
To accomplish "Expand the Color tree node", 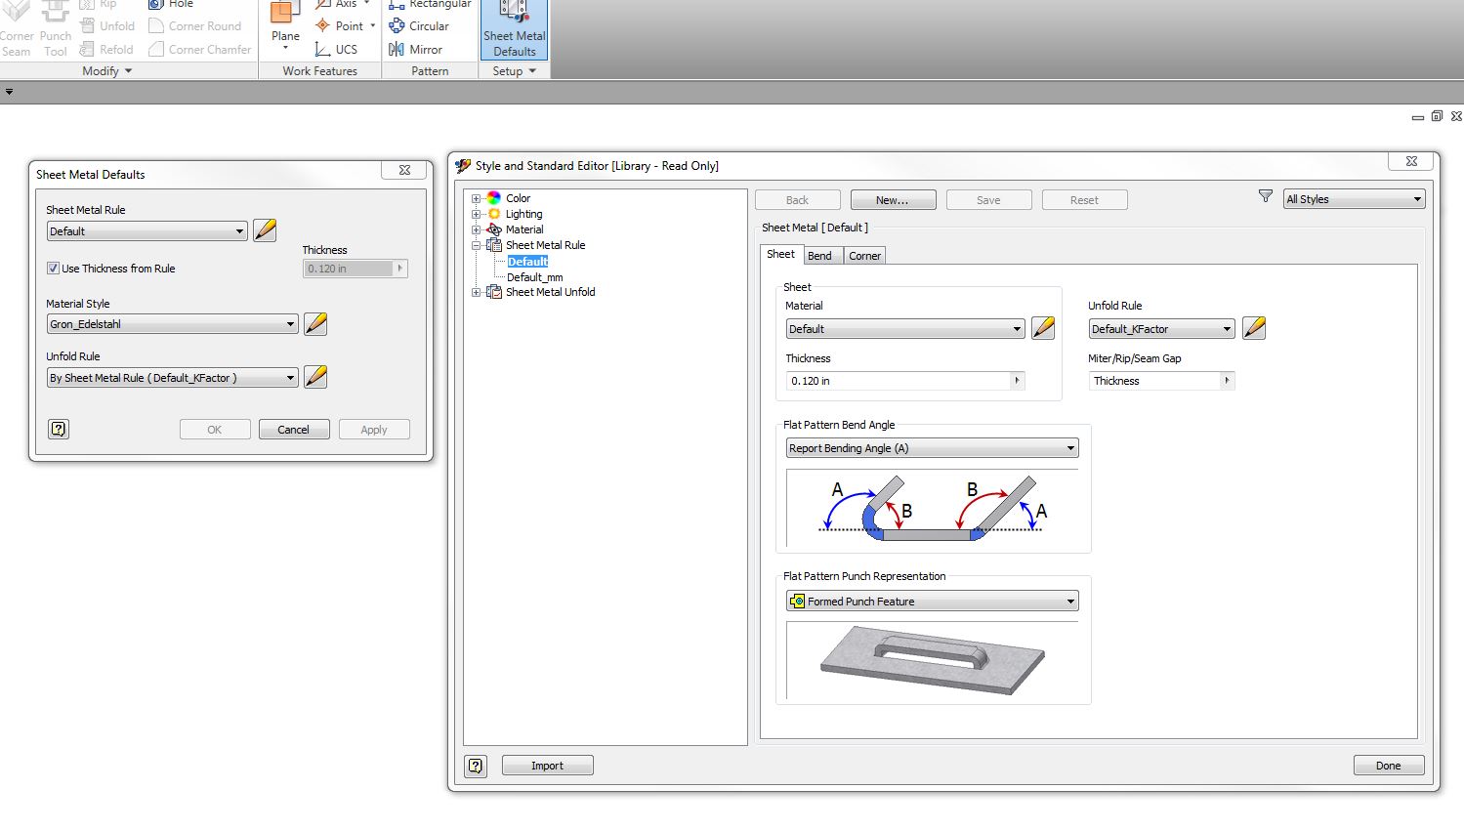I will [x=477, y=198].
